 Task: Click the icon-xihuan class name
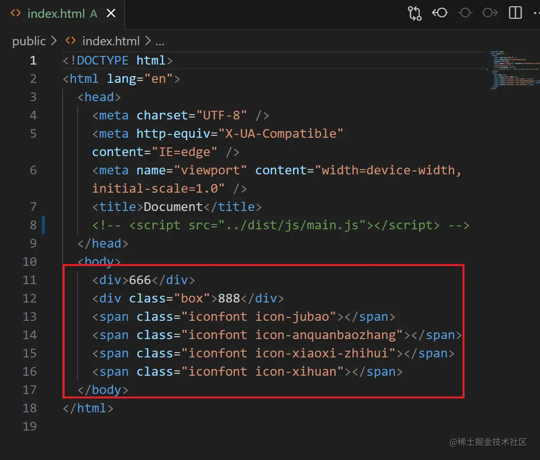pyautogui.click(x=295, y=371)
